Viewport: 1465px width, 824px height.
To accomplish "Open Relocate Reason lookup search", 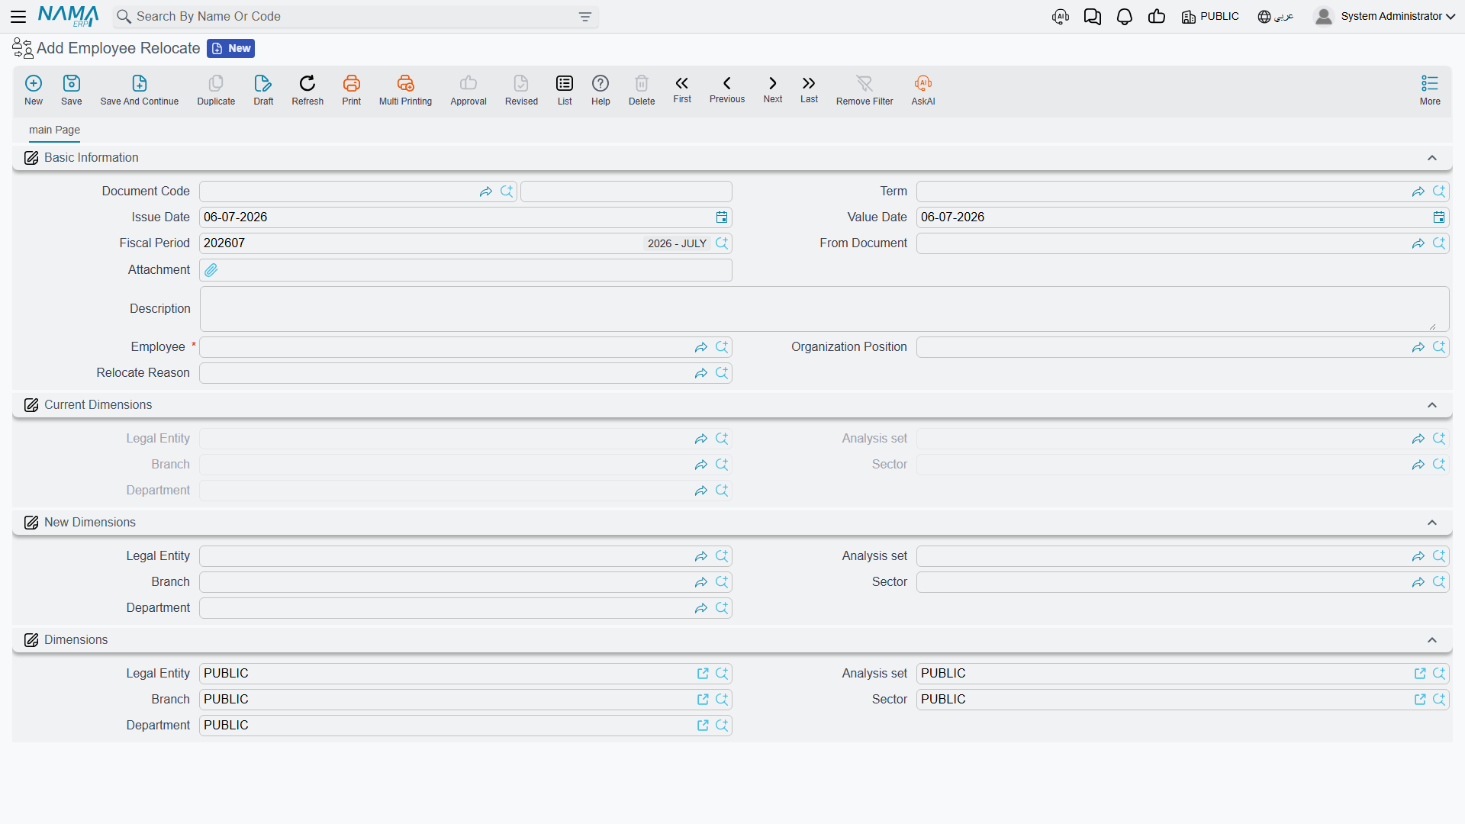I will pyautogui.click(x=722, y=373).
